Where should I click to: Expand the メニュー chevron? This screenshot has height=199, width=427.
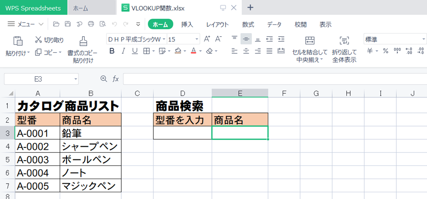click(x=41, y=24)
